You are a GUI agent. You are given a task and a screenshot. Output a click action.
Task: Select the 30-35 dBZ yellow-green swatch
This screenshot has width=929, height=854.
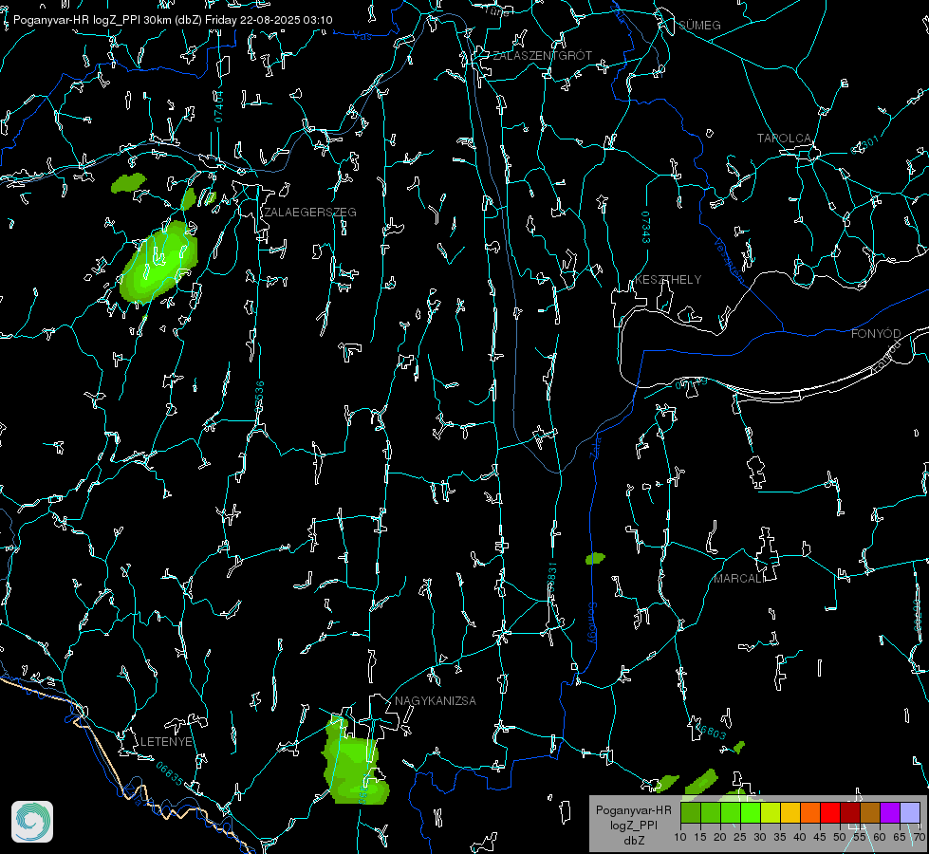[x=771, y=812]
